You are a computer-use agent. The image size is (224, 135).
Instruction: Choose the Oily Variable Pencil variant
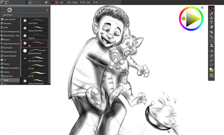pos(35,59)
